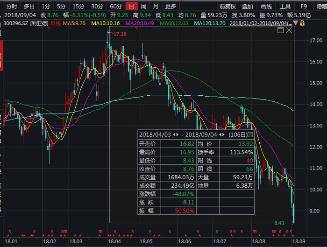Click the 叠加 overlay button
The width and height of the screenshot is (327, 247).
click(247, 6)
